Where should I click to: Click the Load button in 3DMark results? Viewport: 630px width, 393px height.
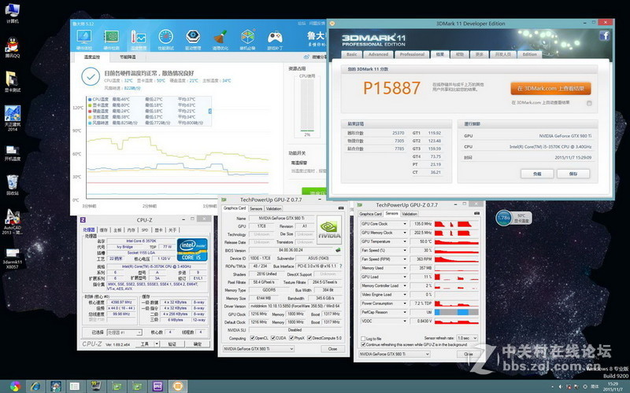click(x=537, y=174)
